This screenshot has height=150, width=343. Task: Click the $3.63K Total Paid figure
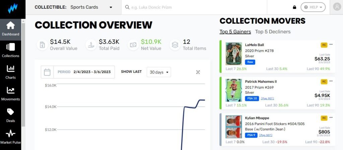click(x=109, y=42)
